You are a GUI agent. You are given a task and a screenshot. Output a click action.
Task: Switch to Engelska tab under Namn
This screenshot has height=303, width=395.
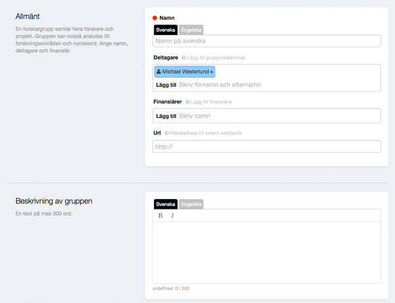(191, 30)
